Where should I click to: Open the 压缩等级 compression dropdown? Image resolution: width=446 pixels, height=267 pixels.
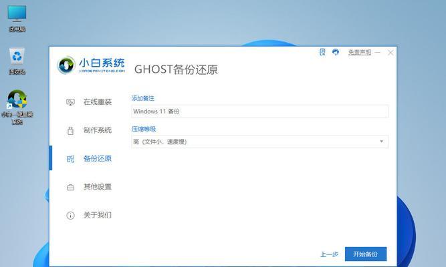coord(259,142)
